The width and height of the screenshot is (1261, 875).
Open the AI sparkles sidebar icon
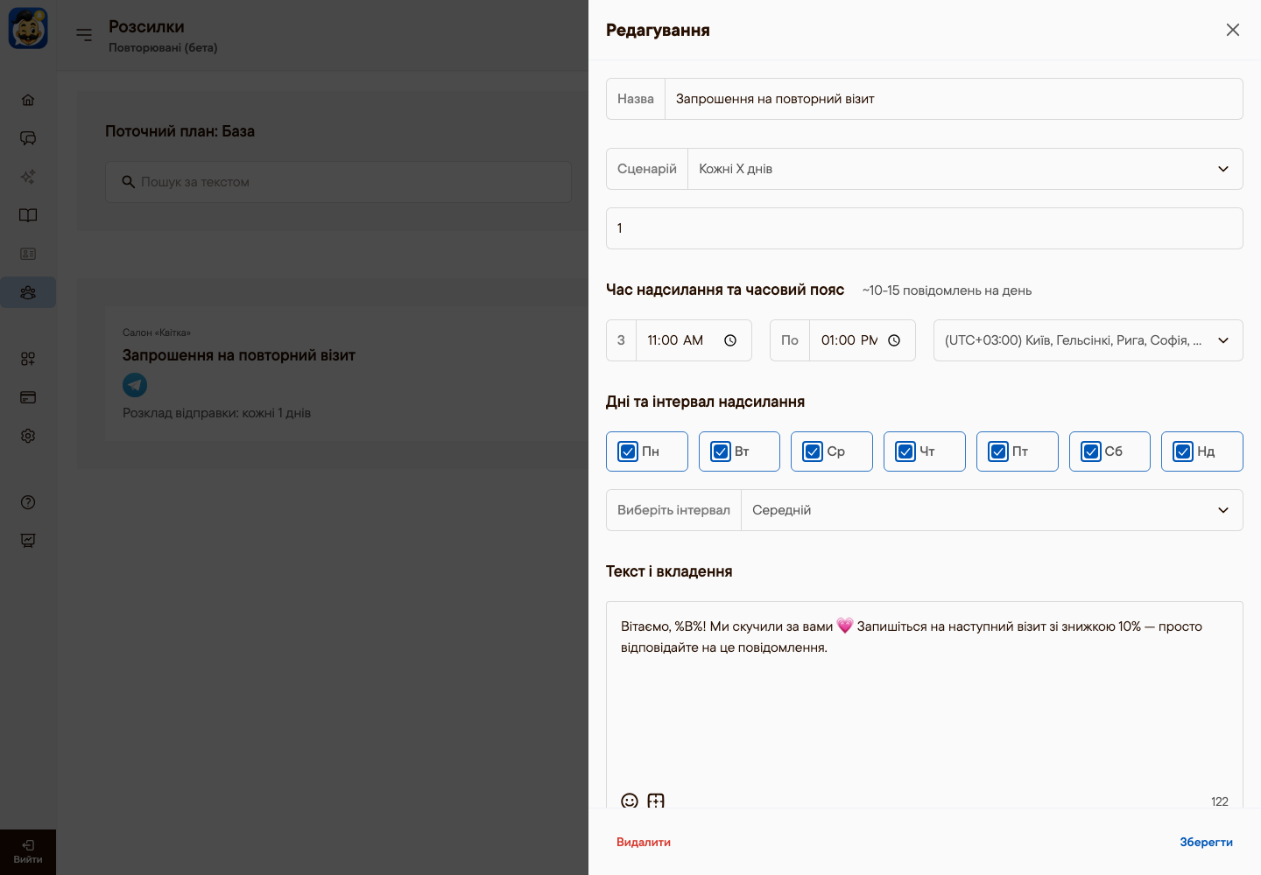tap(28, 177)
